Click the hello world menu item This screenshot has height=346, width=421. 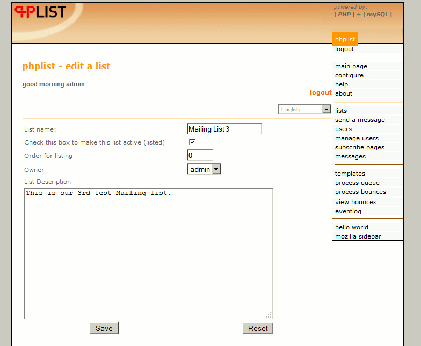[x=351, y=227]
